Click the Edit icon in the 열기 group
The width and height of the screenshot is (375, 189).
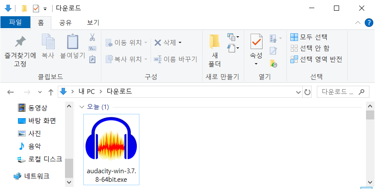(x=273, y=51)
